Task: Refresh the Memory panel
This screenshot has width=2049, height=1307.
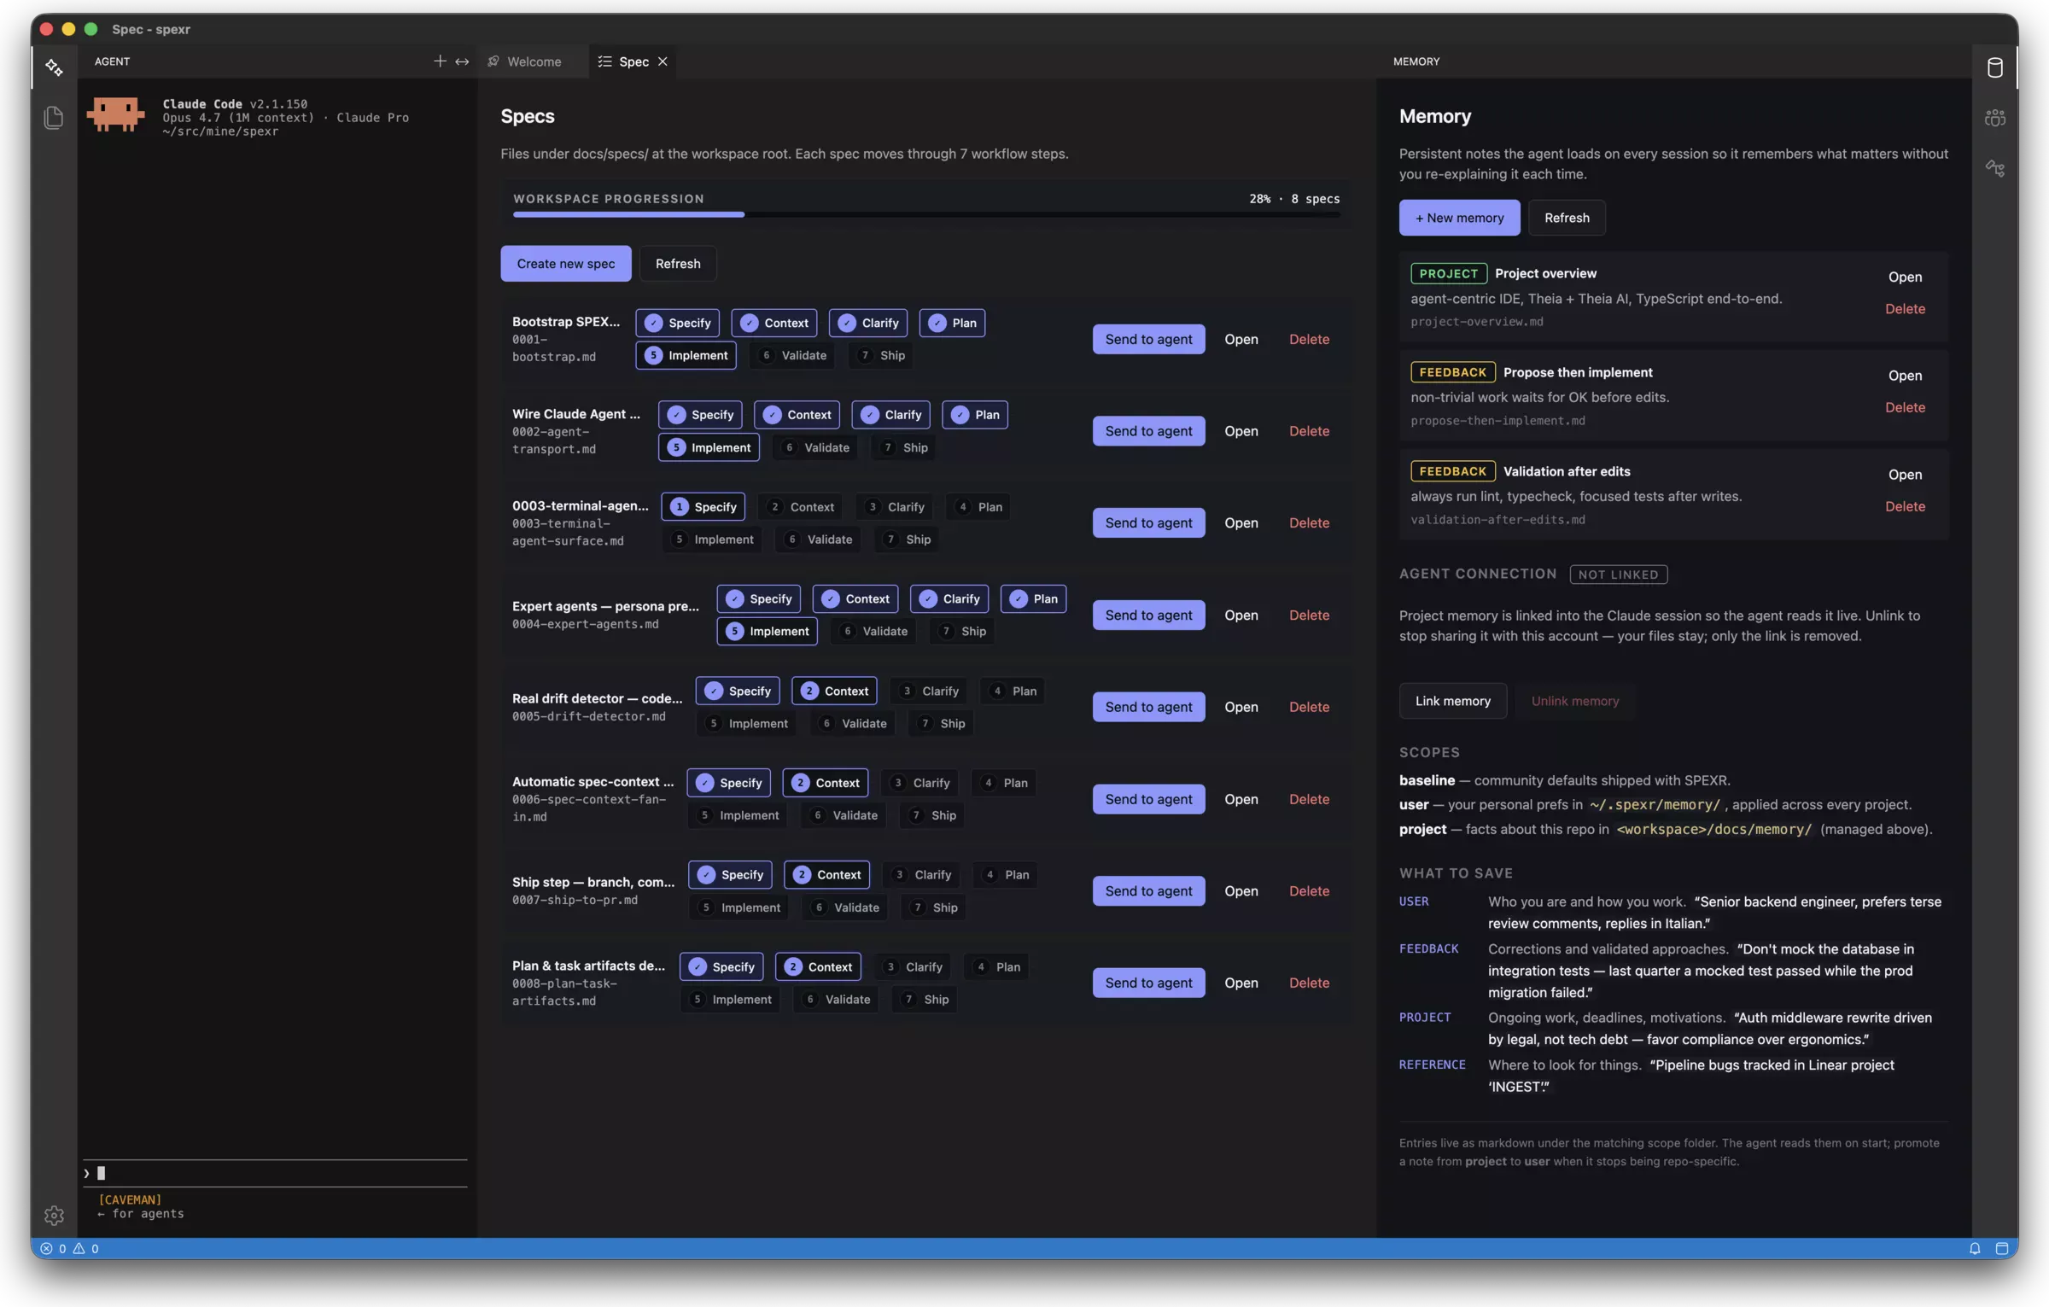Action: [1567, 218]
